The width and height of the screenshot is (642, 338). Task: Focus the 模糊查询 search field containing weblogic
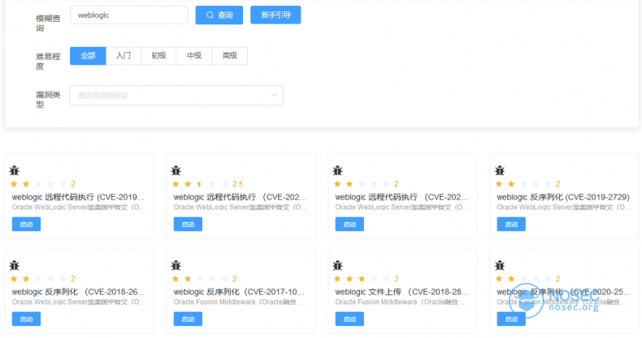point(129,15)
